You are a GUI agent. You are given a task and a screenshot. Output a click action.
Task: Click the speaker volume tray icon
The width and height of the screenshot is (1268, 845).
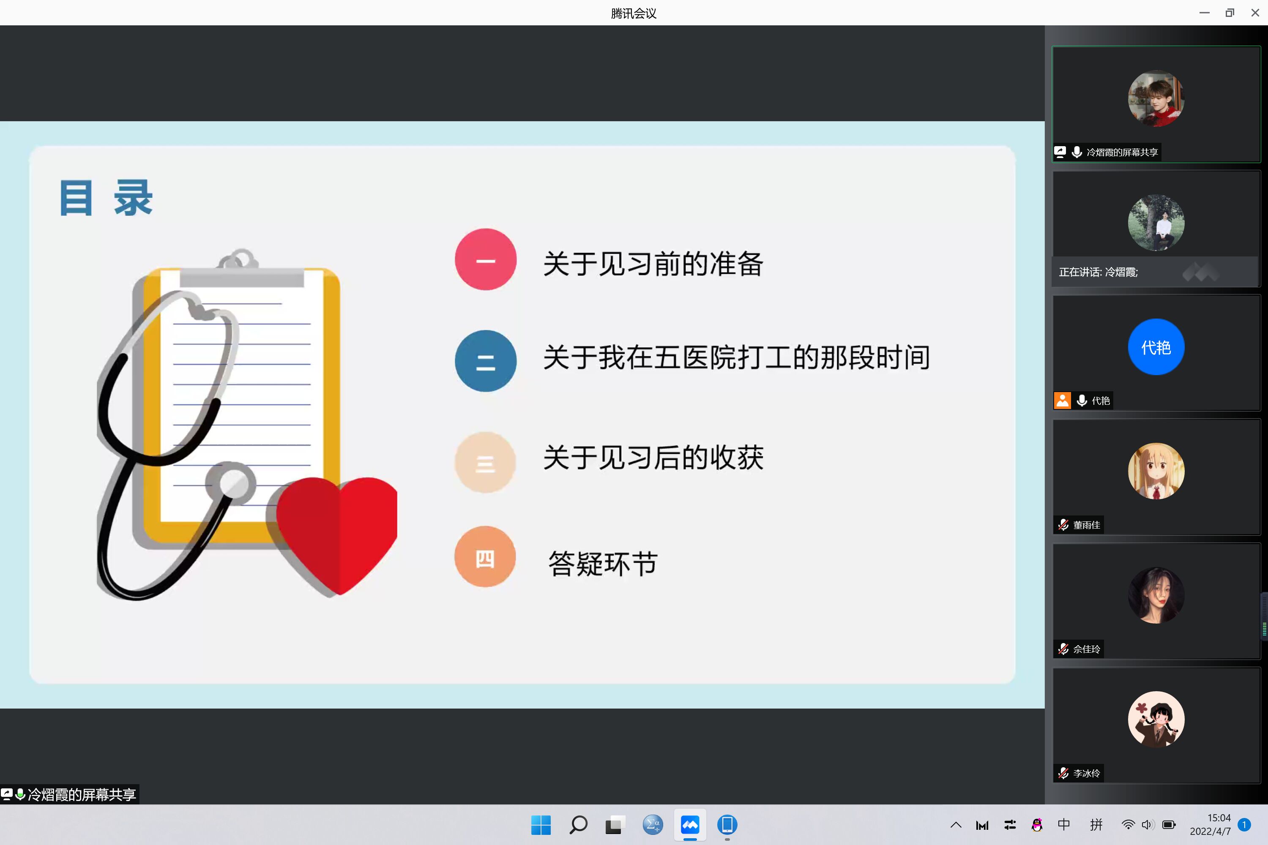coord(1147,825)
